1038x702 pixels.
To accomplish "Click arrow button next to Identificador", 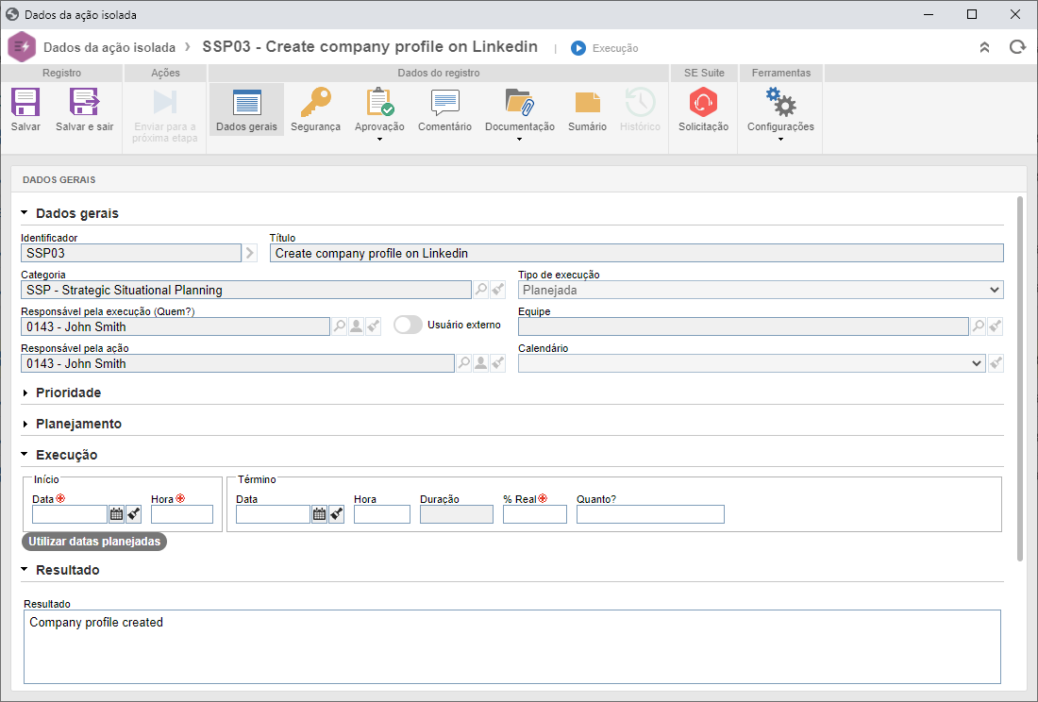I will (x=249, y=253).
